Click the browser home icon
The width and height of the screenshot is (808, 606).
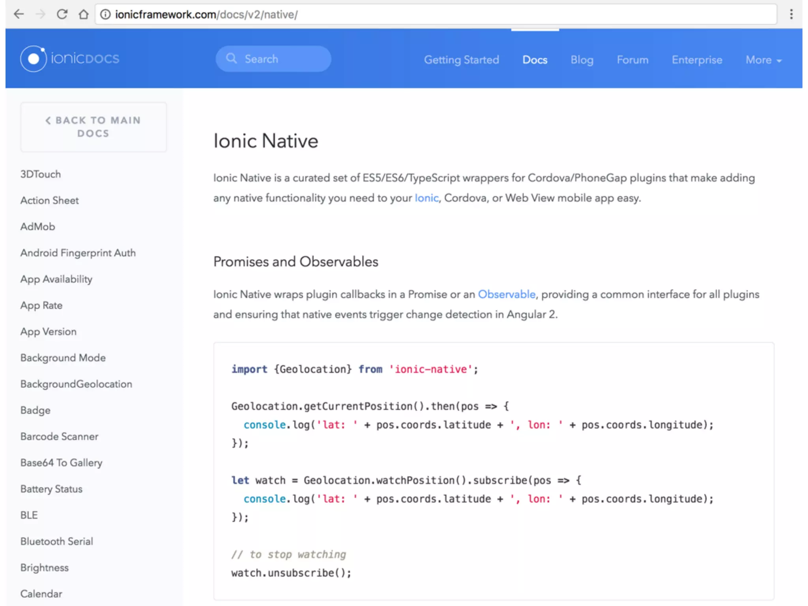click(83, 15)
